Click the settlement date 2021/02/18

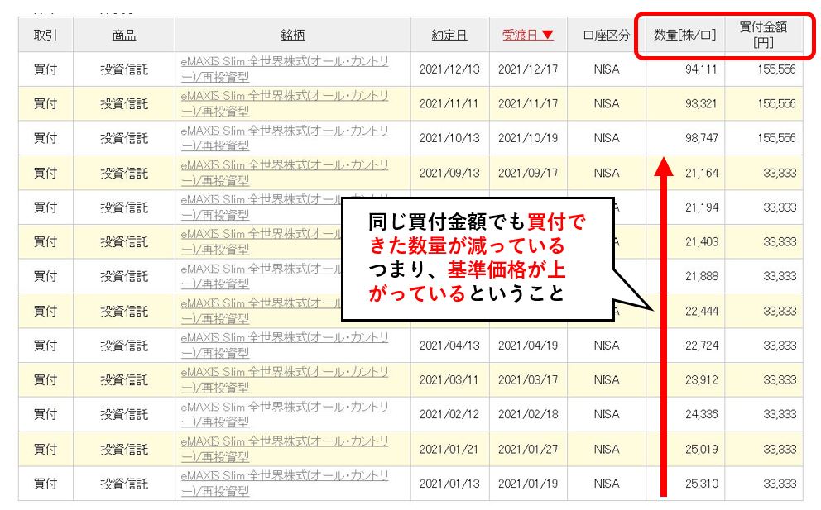click(x=528, y=414)
